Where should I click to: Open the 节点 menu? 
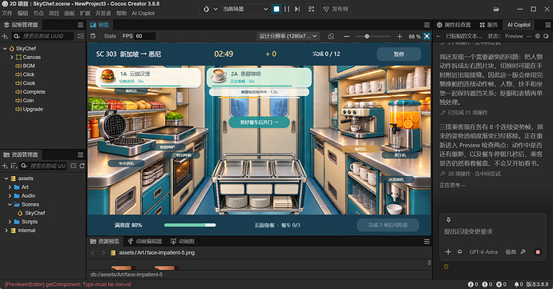(x=38, y=14)
